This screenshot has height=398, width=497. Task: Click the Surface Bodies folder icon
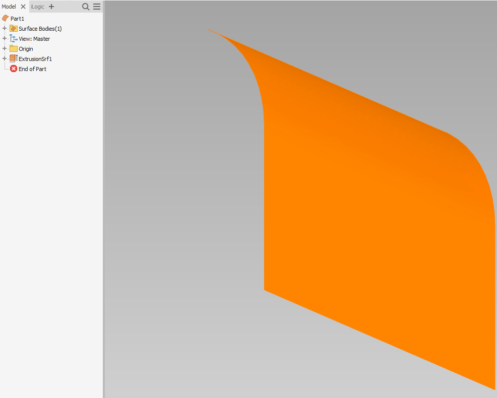(x=14, y=29)
